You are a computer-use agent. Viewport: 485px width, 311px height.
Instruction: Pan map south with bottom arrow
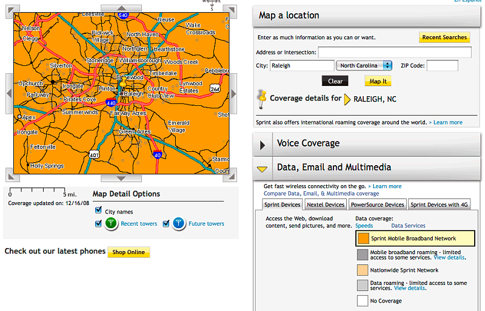point(121,178)
